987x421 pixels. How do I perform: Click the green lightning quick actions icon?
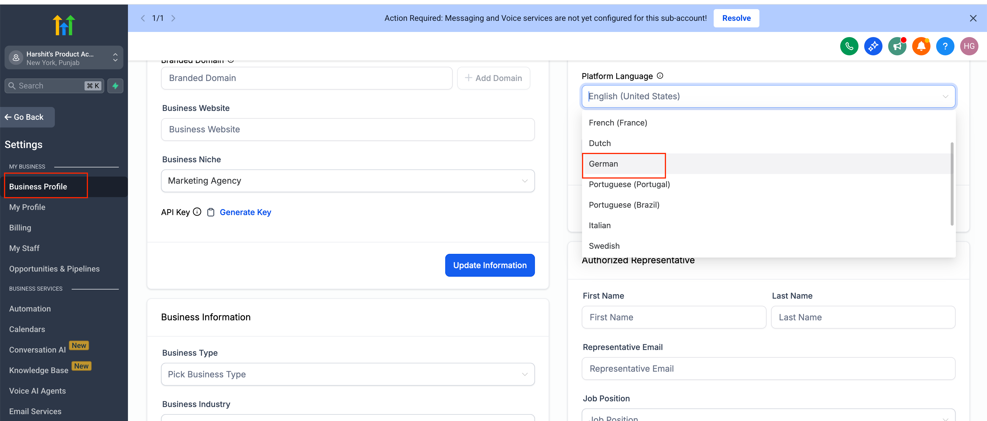pos(115,86)
